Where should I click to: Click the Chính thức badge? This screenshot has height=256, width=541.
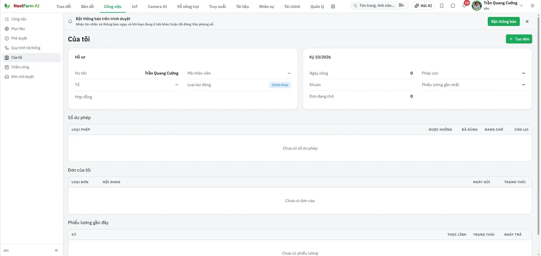[x=280, y=85]
